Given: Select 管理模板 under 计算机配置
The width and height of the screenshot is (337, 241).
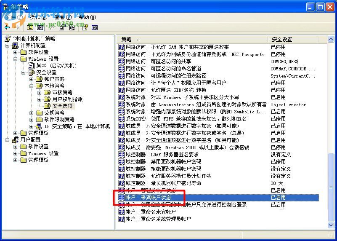Looking at the screenshot, I should pos(38,133).
